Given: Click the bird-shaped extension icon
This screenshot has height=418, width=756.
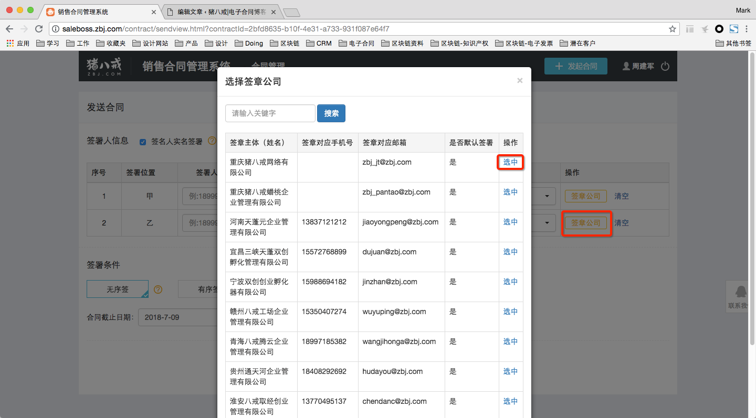Looking at the screenshot, I should pos(705,29).
